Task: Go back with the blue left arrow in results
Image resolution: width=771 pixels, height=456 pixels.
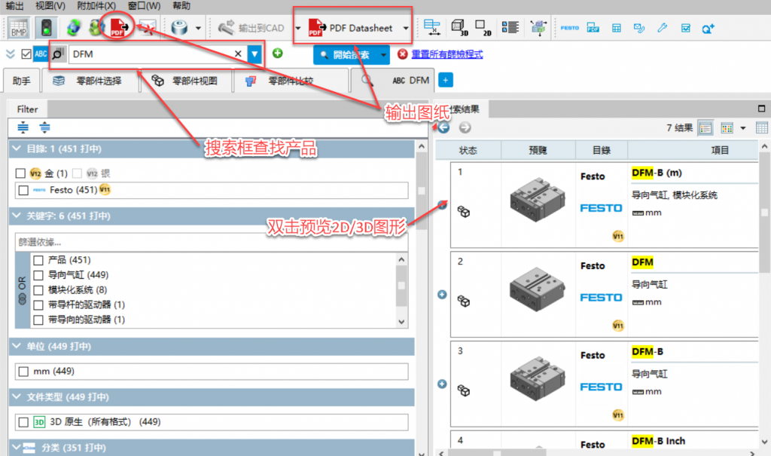Action: (443, 127)
